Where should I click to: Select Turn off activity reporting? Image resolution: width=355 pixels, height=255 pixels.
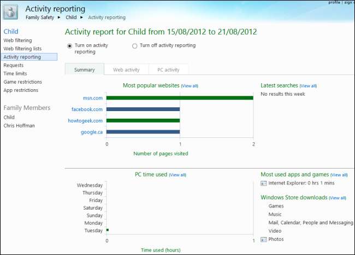tap(135, 46)
